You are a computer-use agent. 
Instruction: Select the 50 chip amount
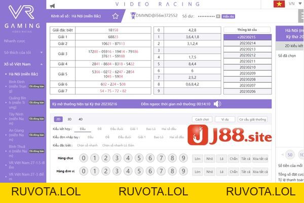(290, 155)
